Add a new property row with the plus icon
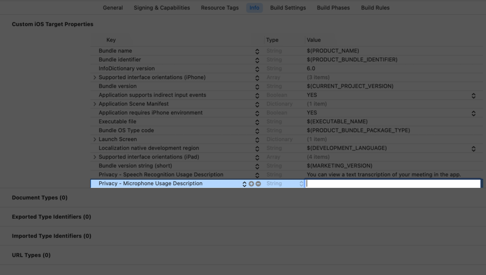Viewport: 486px width, 275px height. pos(251,183)
